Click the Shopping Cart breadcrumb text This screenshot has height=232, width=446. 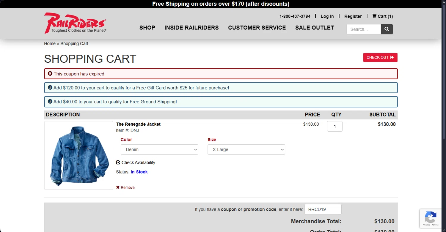(x=74, y=44)
